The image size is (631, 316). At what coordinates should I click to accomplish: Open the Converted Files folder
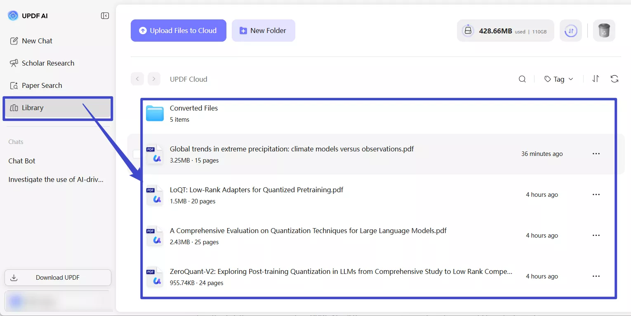click(193, 108)
